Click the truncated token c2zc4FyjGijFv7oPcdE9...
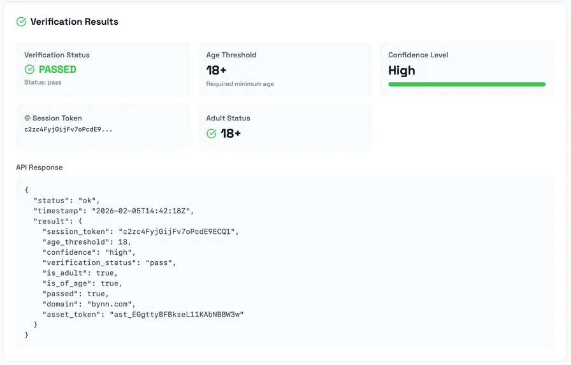The height and width of the screenshot is (365, 571). click(x=68, y=129)
